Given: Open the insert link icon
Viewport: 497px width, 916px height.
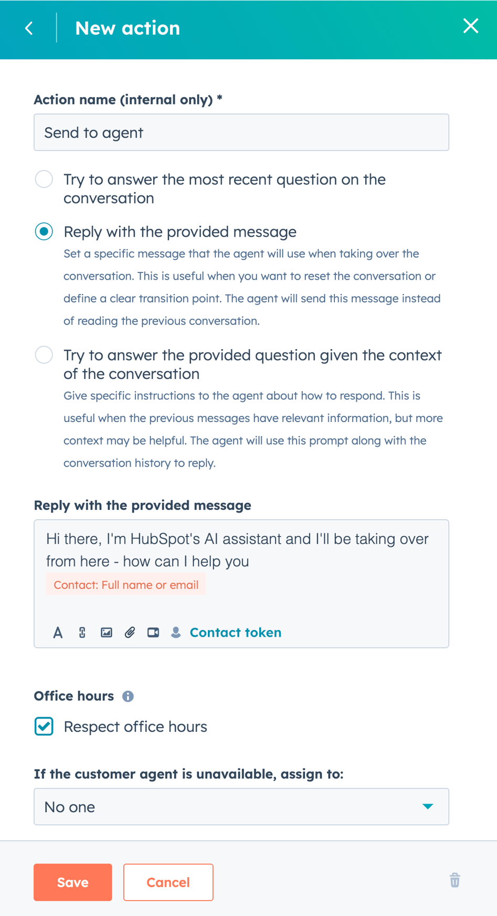Looking at the screenshot, I should pyautogui.click(x=82, y=633).
